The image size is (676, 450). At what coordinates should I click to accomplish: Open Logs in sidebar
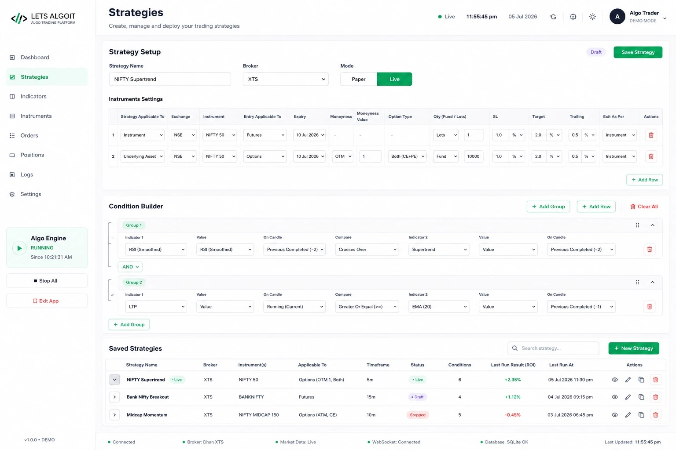pyautogui.click(x=47, y=174)
